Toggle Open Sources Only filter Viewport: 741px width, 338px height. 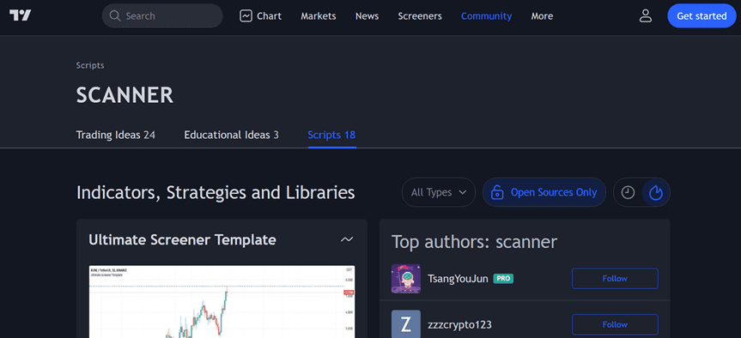544,193
